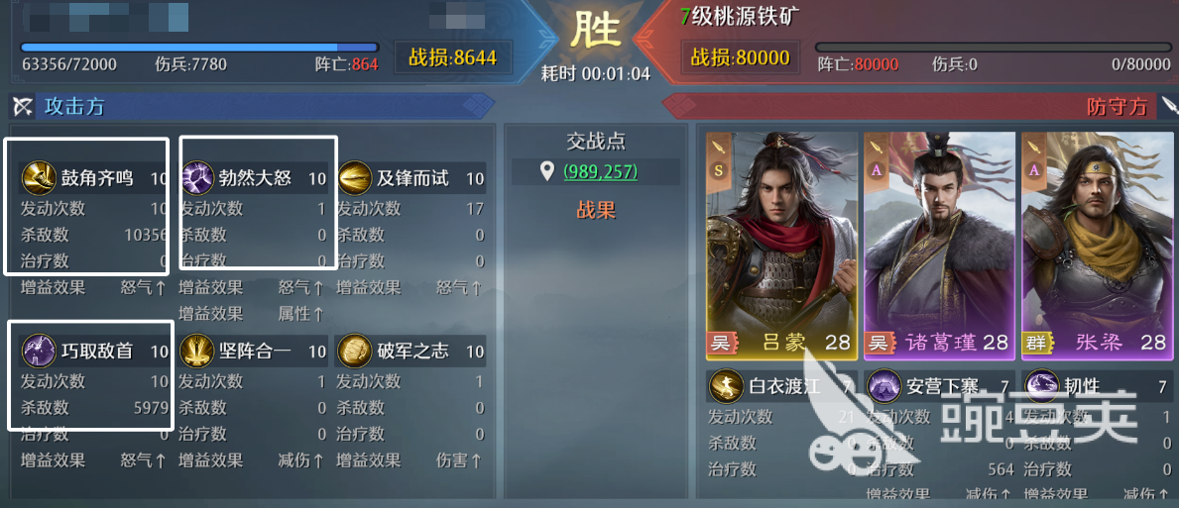View the 张梁 general portrait card
Image resolution: width=1179 pixels, height=508 pixels.
coord(1097,245)
